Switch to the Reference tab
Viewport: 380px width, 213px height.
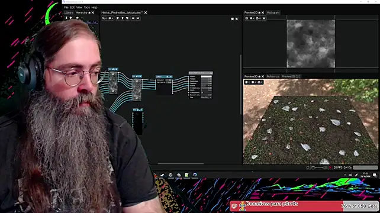click(273, 76)
